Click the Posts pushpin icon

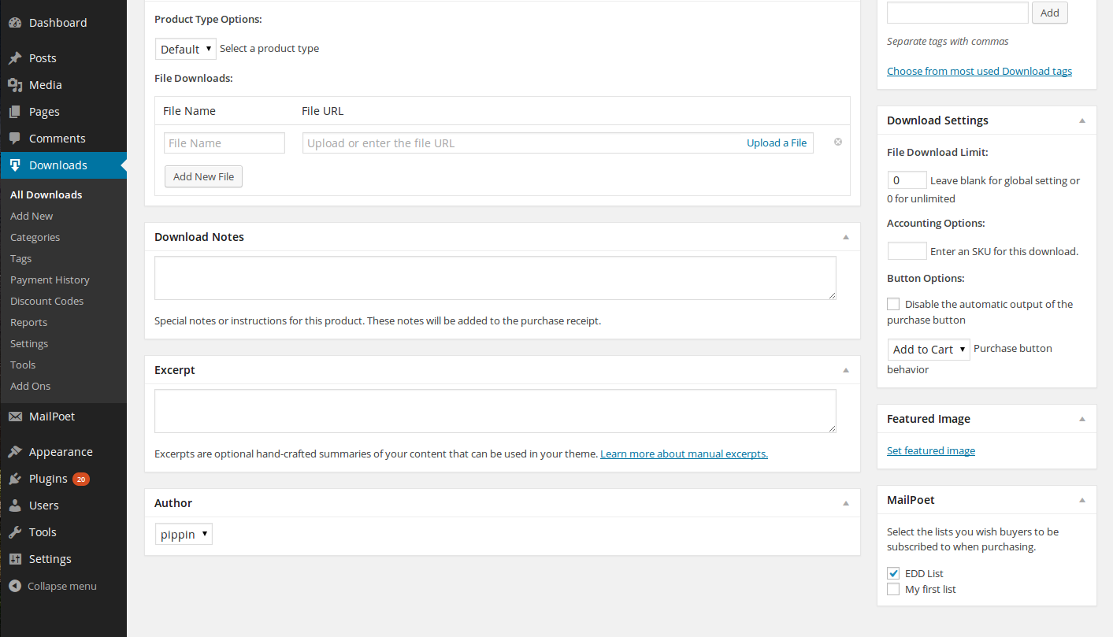[x=15, y=58]
